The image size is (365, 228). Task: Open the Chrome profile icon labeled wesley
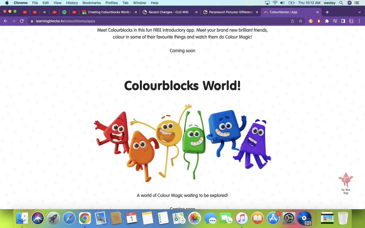[329, 3]
